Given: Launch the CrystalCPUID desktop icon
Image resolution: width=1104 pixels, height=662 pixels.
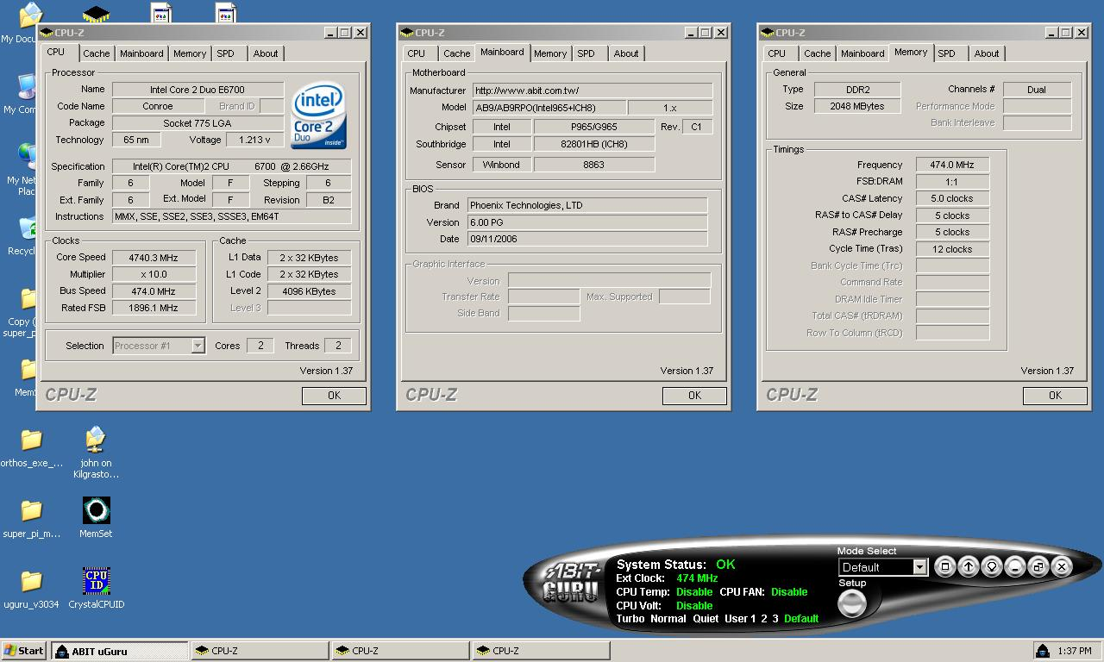Looking at the screenshot, I should 96,582.
